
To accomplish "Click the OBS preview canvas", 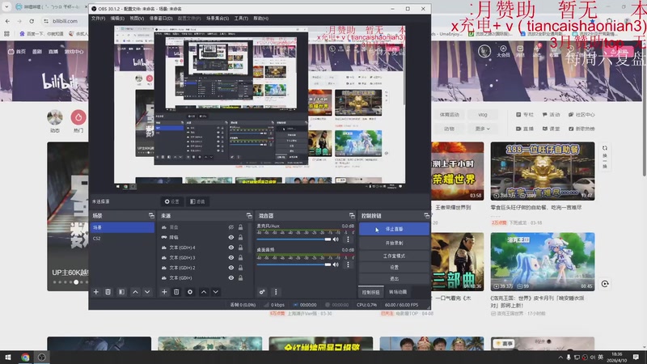I will click(x=260, y=105).
